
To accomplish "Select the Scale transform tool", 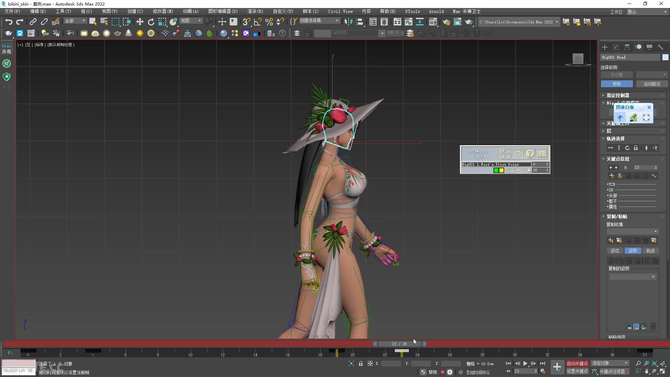I will pos(162,22).
